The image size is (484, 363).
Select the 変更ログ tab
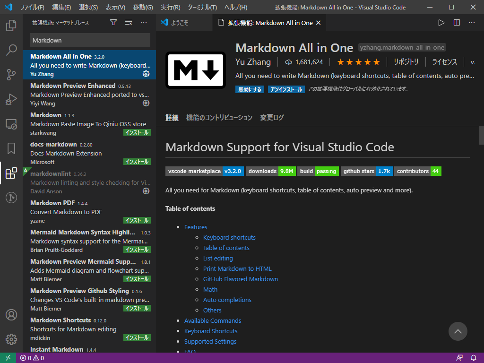[x=272, y=118]
